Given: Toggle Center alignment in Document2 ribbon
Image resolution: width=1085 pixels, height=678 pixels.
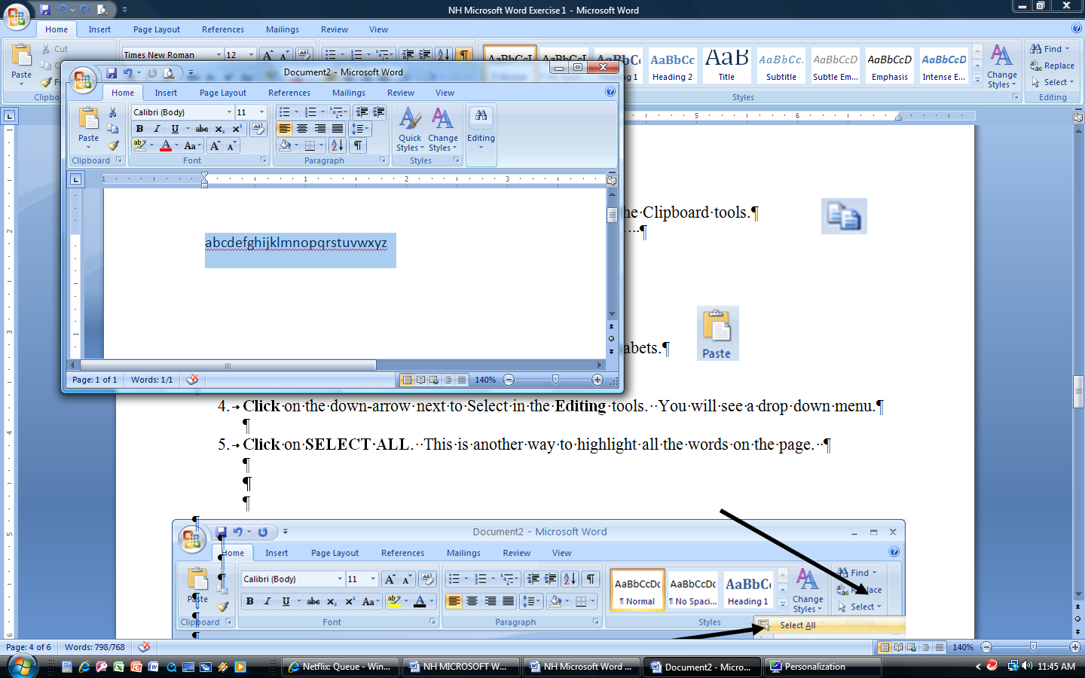Looking at the screenshot, I should (302, 129).
